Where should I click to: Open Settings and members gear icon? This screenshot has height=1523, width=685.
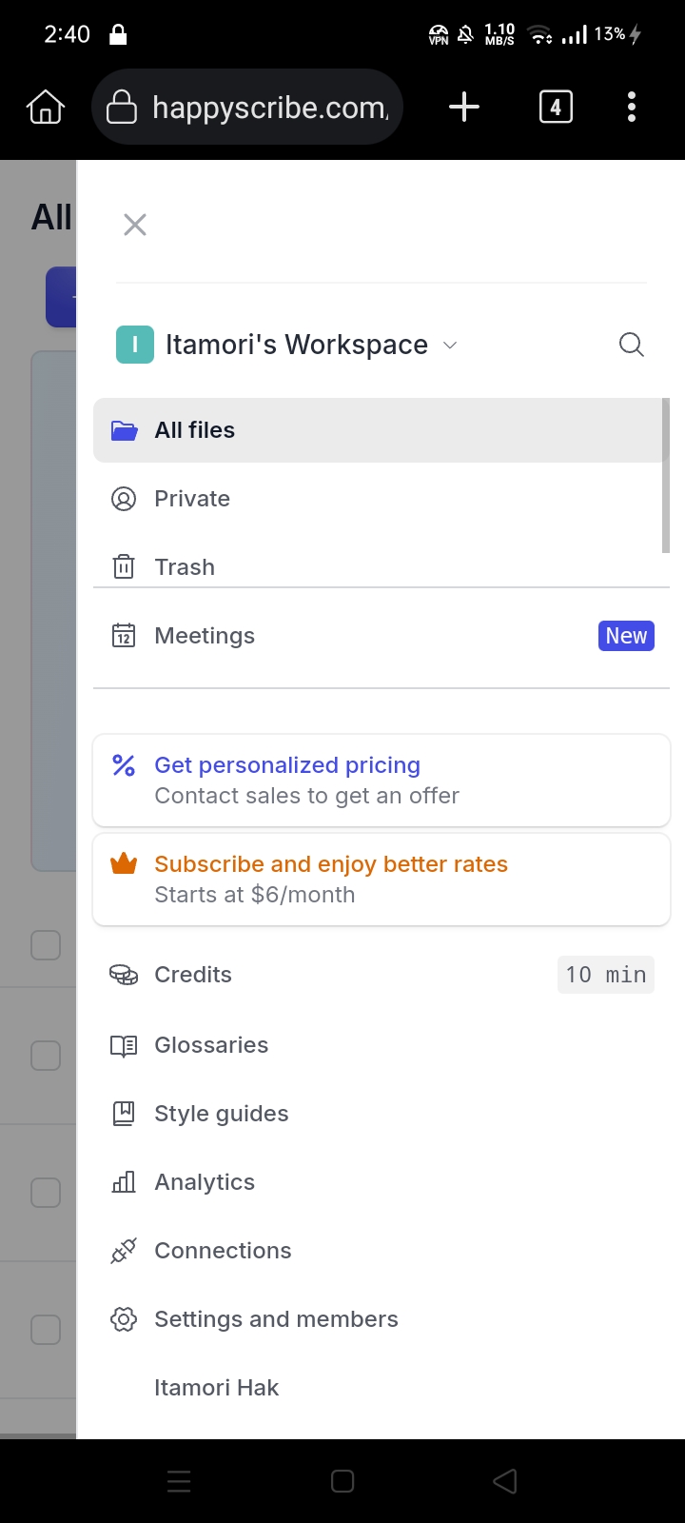124,1319
